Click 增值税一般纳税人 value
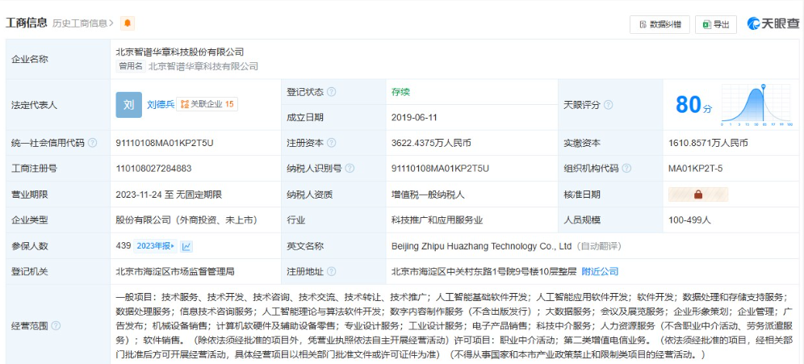Viewport: 804px width, 364px height. (x=428, y=195)
